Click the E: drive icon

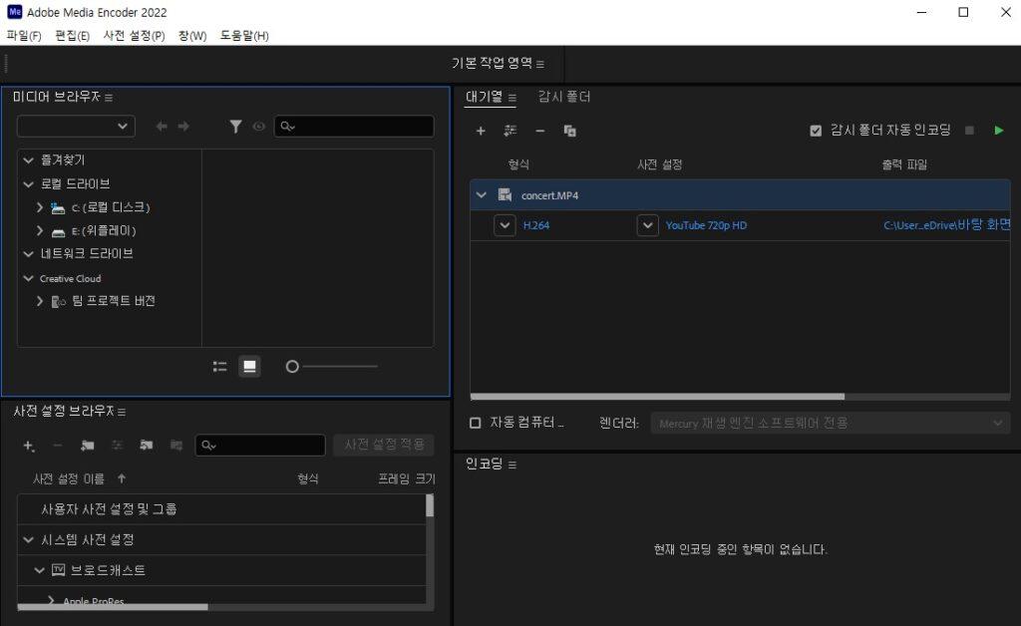(x=58, y=231)
